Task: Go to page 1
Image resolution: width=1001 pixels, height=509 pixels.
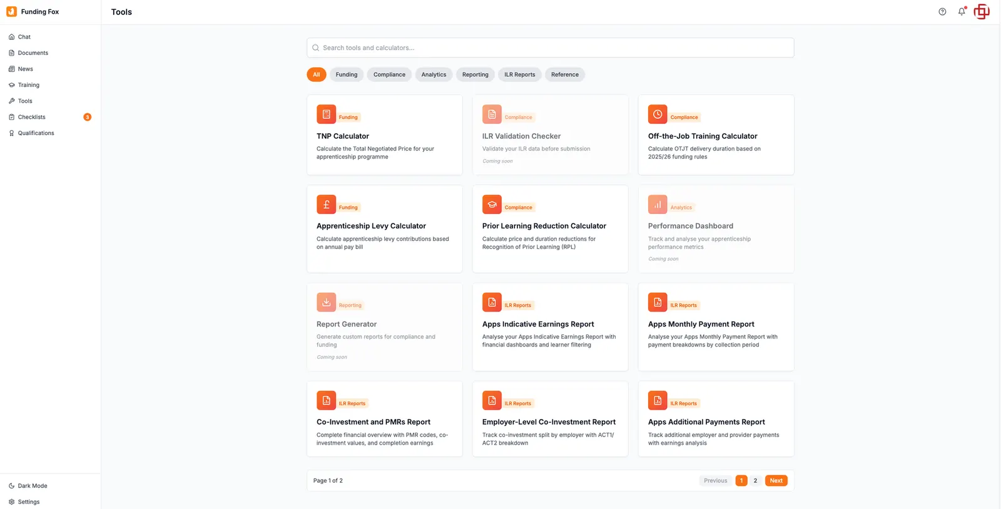Action: pos(741,481)
